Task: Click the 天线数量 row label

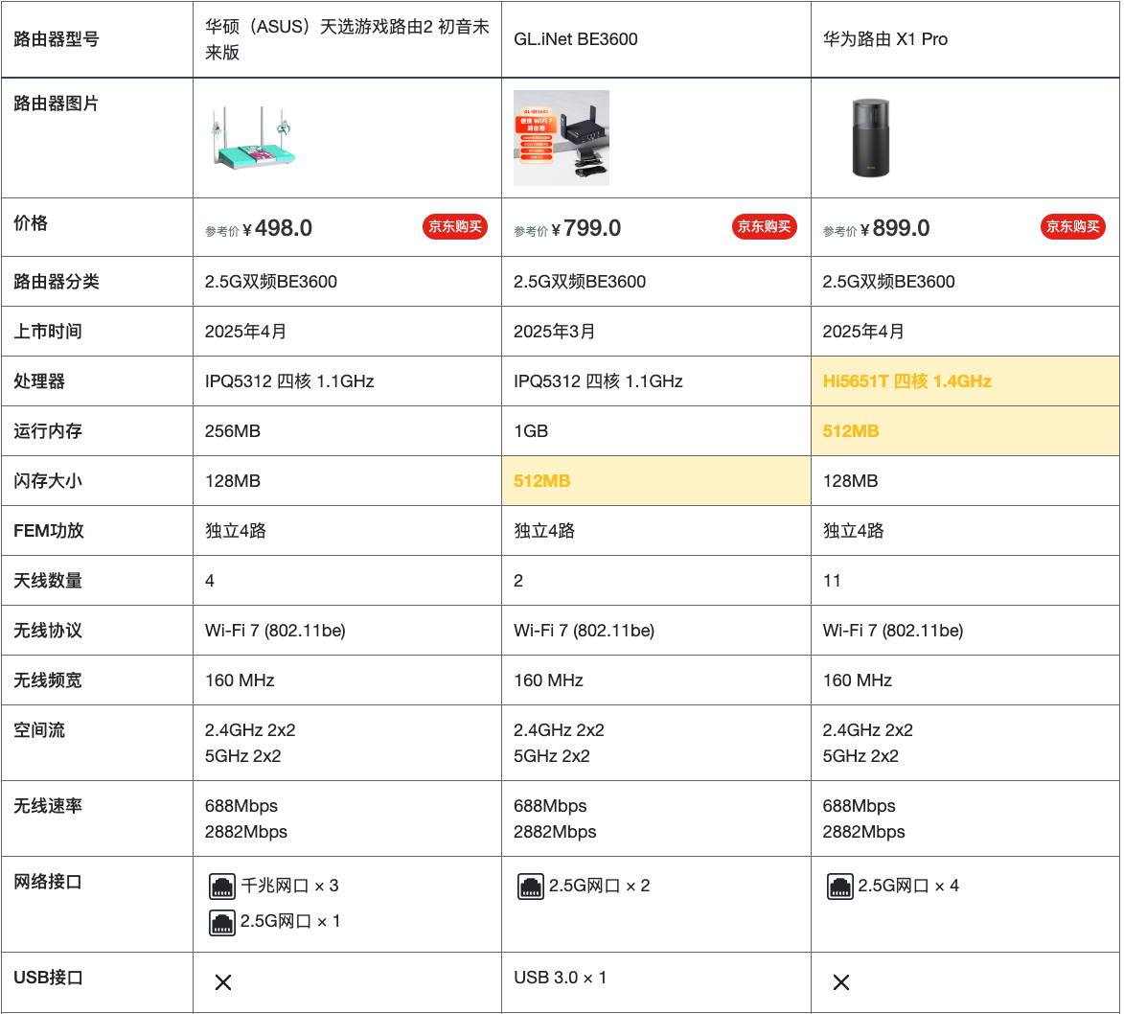Action: [48, 580]
